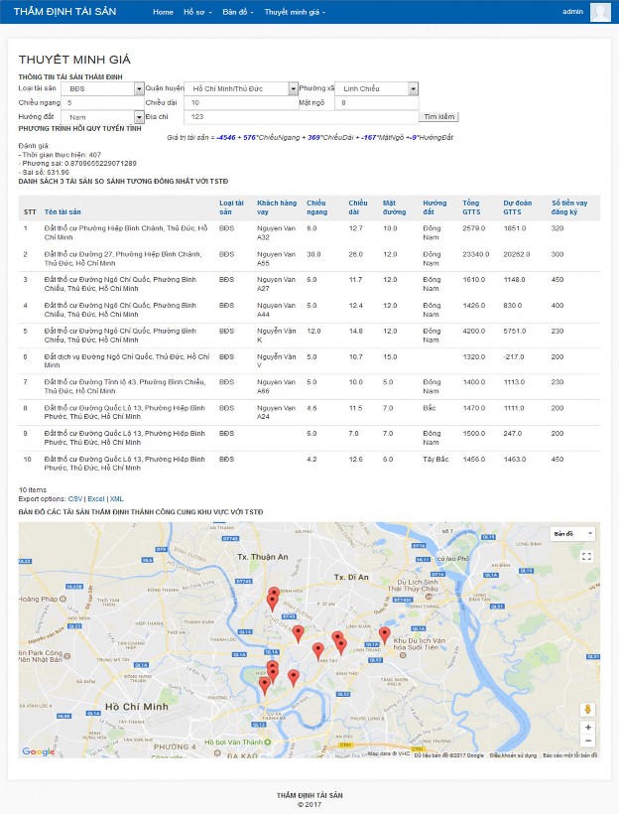
Task: Click the red marker nearest Suối Tiên park
Action: tap(385, 633)
